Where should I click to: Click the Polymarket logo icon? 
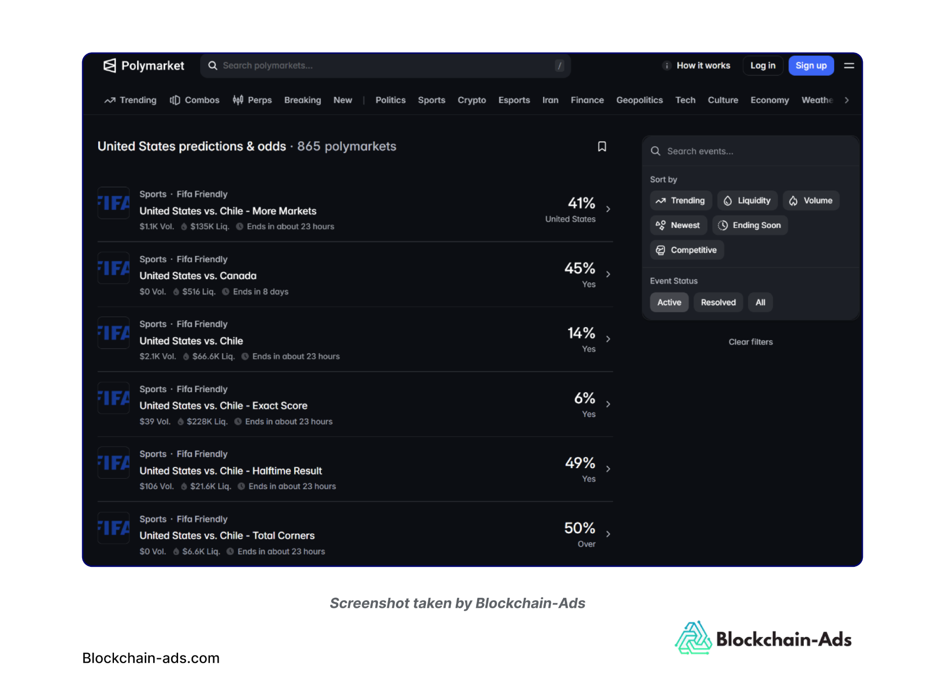[x=110, y=65]
